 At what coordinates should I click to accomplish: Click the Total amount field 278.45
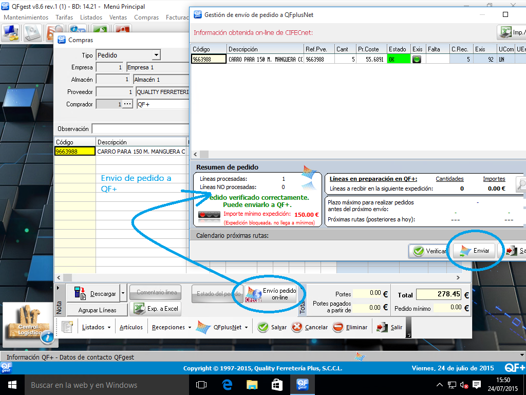[439, 294]
